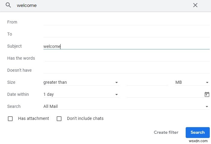Screen dimensions: 211x144
Task: Tick the Don't include chats checkbox
Action: (59, 119)
